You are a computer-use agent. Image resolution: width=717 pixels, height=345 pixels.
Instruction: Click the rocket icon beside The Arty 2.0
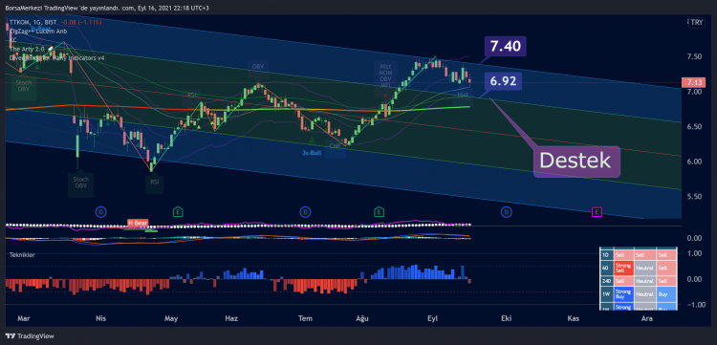(51, 48)
